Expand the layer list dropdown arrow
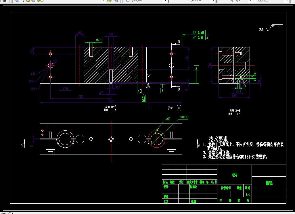The height and width of the screenshot is (214, 295). [104, 1]
